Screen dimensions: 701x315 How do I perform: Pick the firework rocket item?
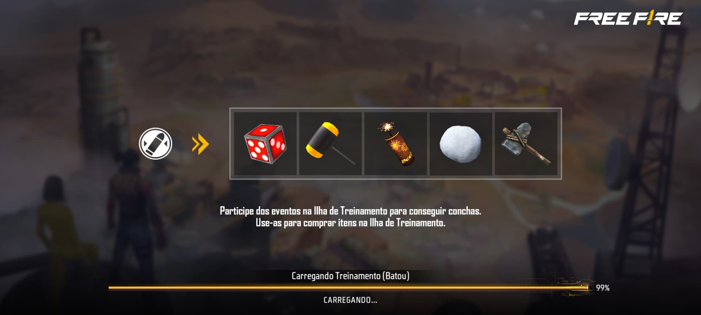click(x=396, y=144)
